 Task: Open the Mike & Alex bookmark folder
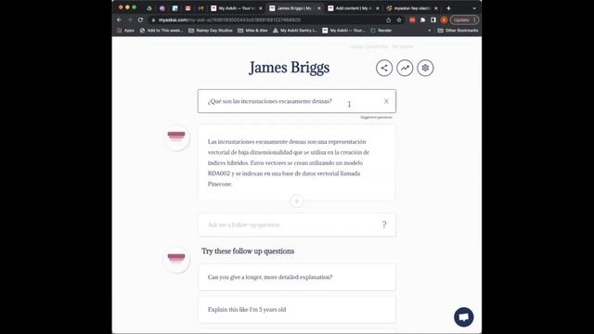tap(252, 31)
